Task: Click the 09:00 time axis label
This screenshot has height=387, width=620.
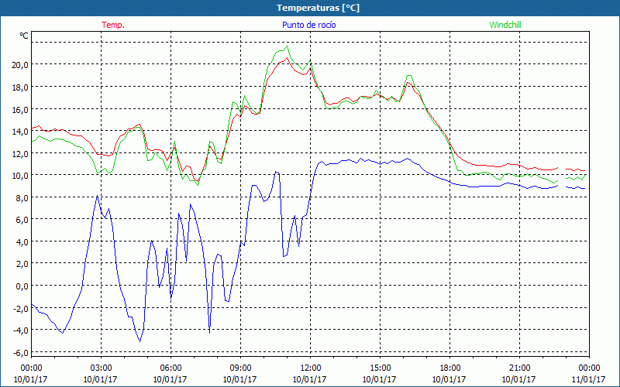Action: pos(240,368)
